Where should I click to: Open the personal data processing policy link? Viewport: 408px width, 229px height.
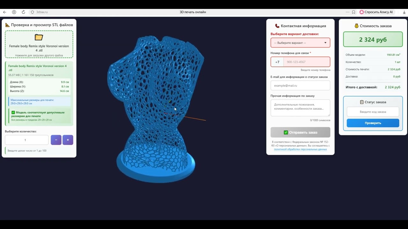(x=300, y=149)
